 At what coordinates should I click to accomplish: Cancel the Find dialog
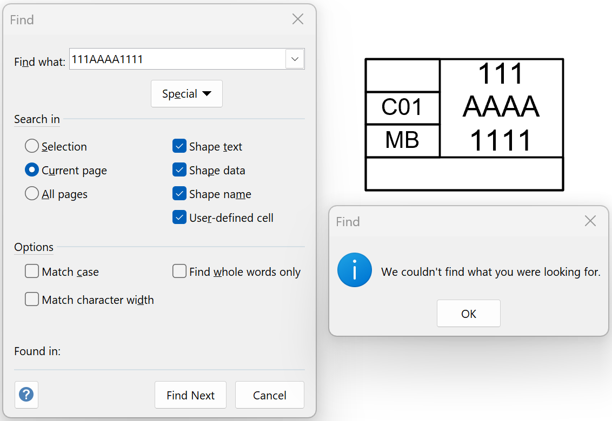pos(270,395)
